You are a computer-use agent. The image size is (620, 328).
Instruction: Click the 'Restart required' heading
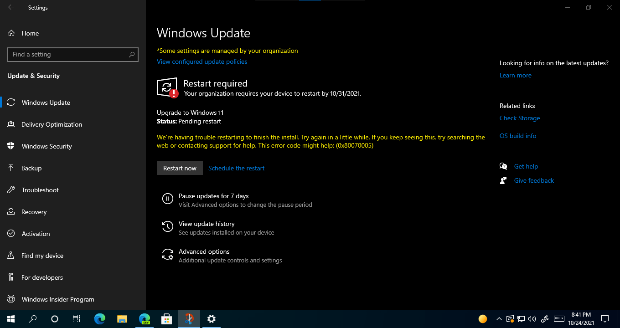pos(215,83)
